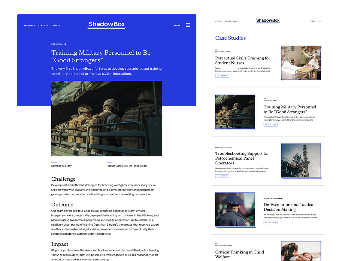This screenshot has width=342, height=261.
Task: Click large Training Military Personnel headline
Action: pyautogui.click(x=101, y=56)
